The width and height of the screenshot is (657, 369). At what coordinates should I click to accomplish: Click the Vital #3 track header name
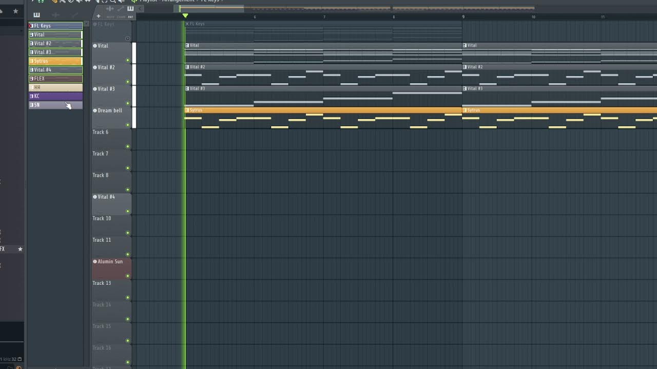click(106, 89)
